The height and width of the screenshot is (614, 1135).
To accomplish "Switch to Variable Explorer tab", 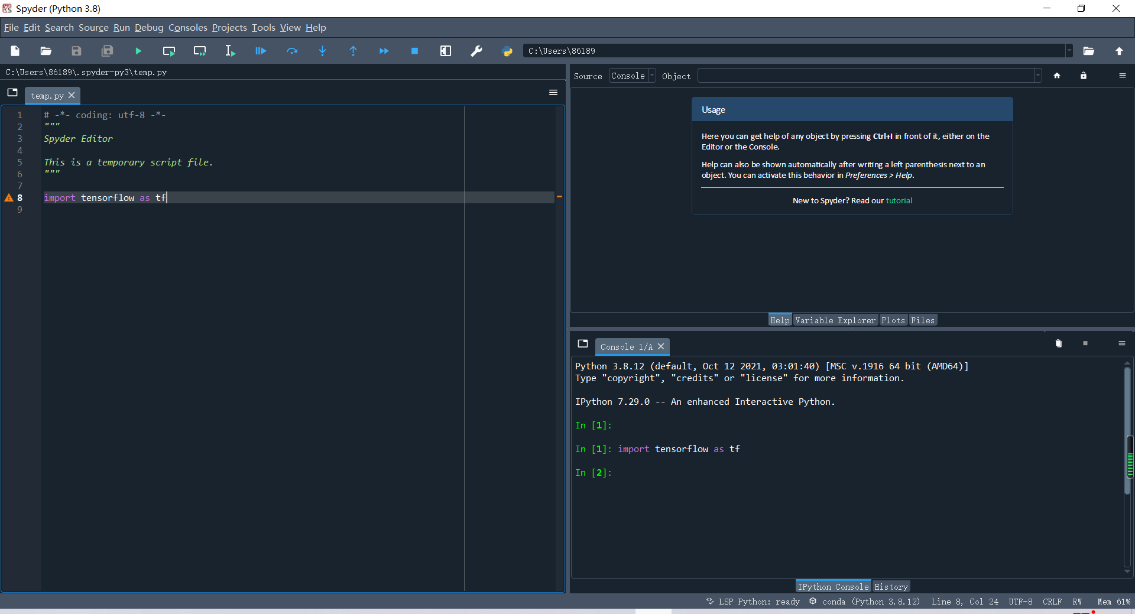I will (835, 320).
